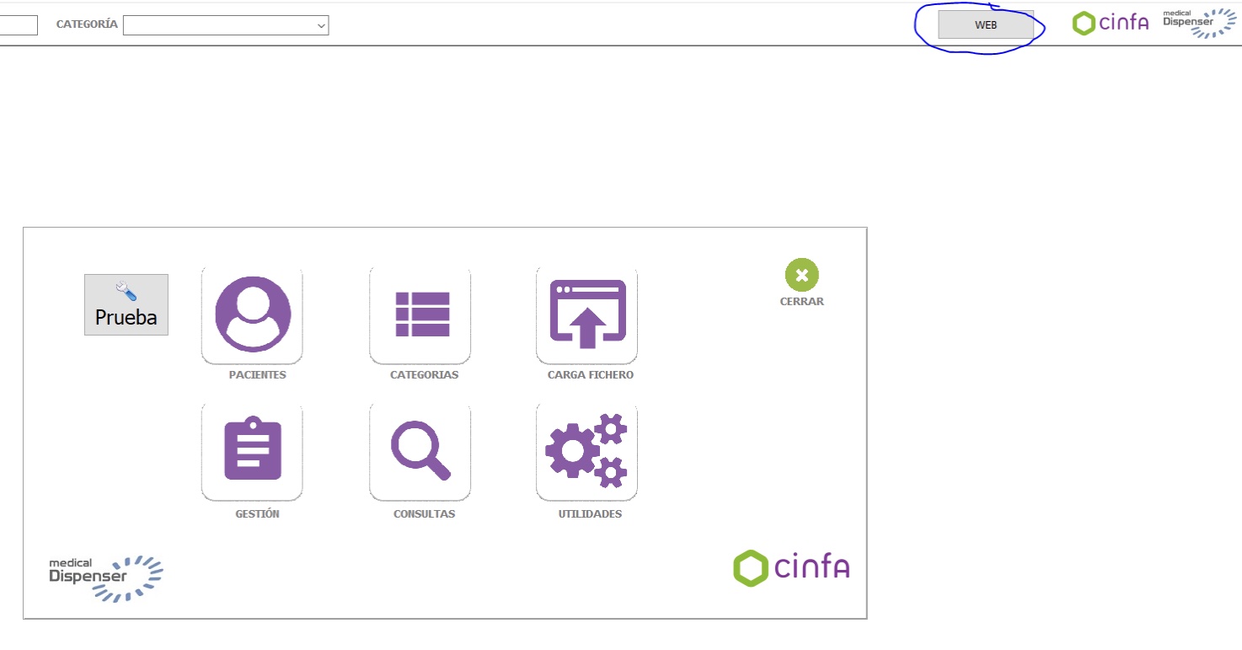Open the Pacientes module icon
Screen dimensions: 1242x650
(252, 314)
